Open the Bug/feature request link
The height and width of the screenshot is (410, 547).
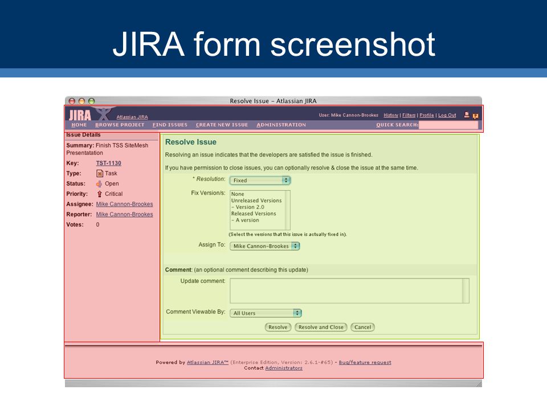(x=365, y=363)
